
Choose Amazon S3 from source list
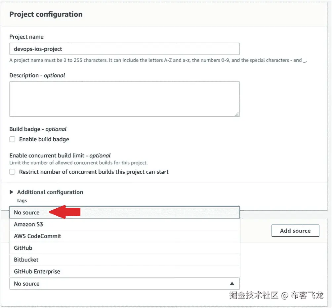click(28, 224)
